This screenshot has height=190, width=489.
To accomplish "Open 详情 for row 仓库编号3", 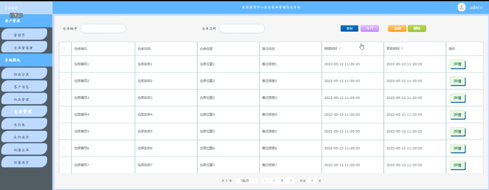I will pos(457,98).
